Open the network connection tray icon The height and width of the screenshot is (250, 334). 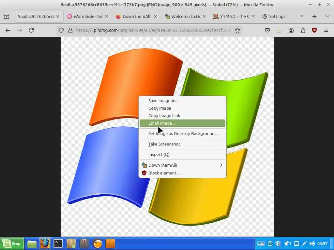[304, 243]
